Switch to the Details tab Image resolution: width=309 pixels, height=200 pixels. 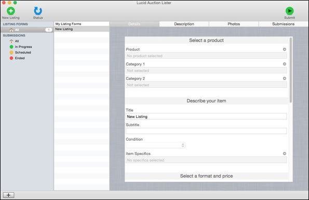(x=135, y=24)
